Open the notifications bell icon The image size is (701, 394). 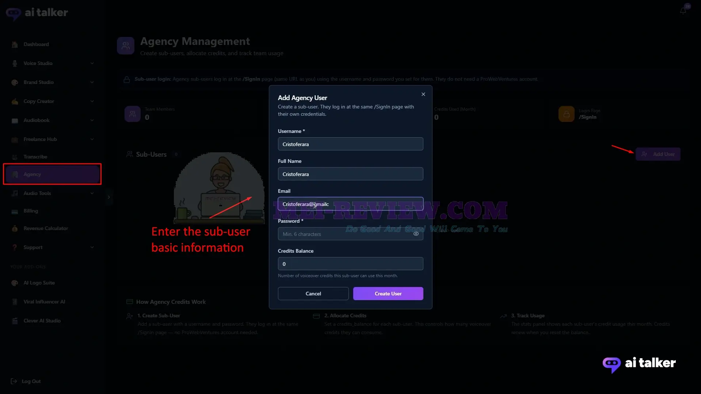click(x=683, y=11)
